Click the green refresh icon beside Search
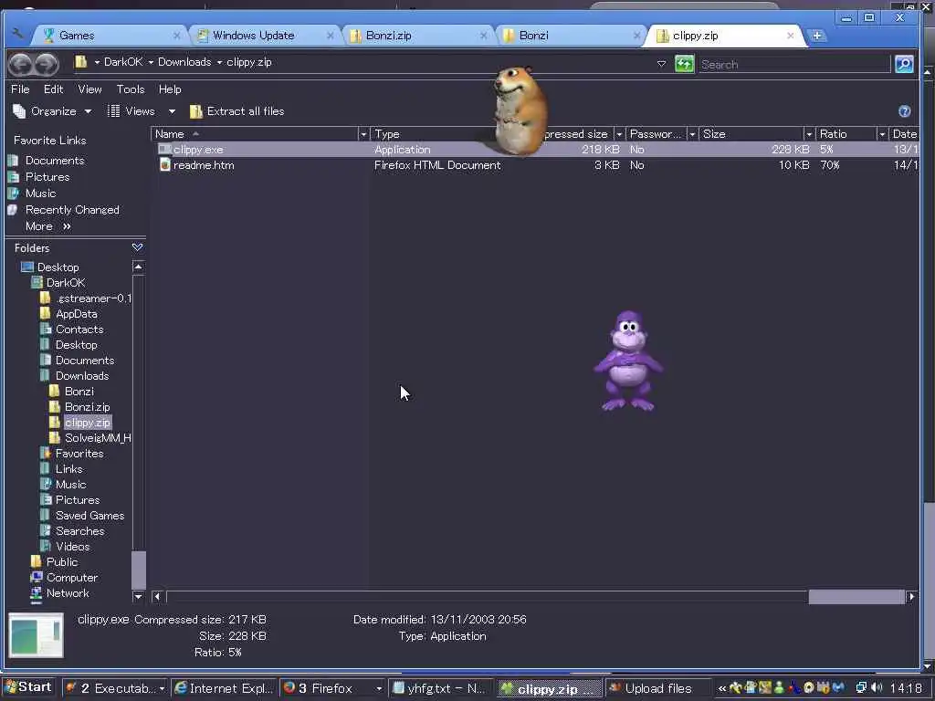 click(x=685, y=64)
